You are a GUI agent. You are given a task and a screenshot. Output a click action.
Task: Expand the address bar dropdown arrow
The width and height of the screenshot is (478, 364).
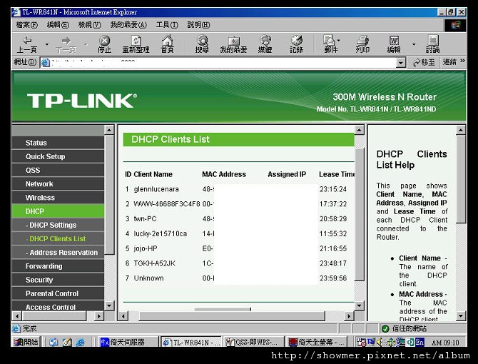(400, 63)
